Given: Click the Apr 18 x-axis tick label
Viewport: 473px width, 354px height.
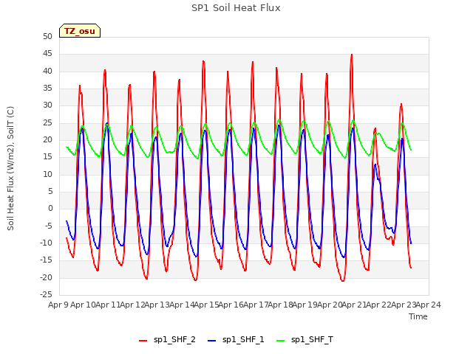Looking at the screenshot, I should (x=281, y=305).
